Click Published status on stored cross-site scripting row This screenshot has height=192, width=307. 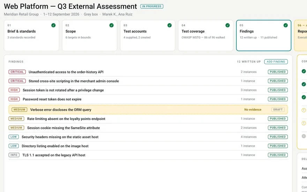pyautogui.click(x=278, y=81)
